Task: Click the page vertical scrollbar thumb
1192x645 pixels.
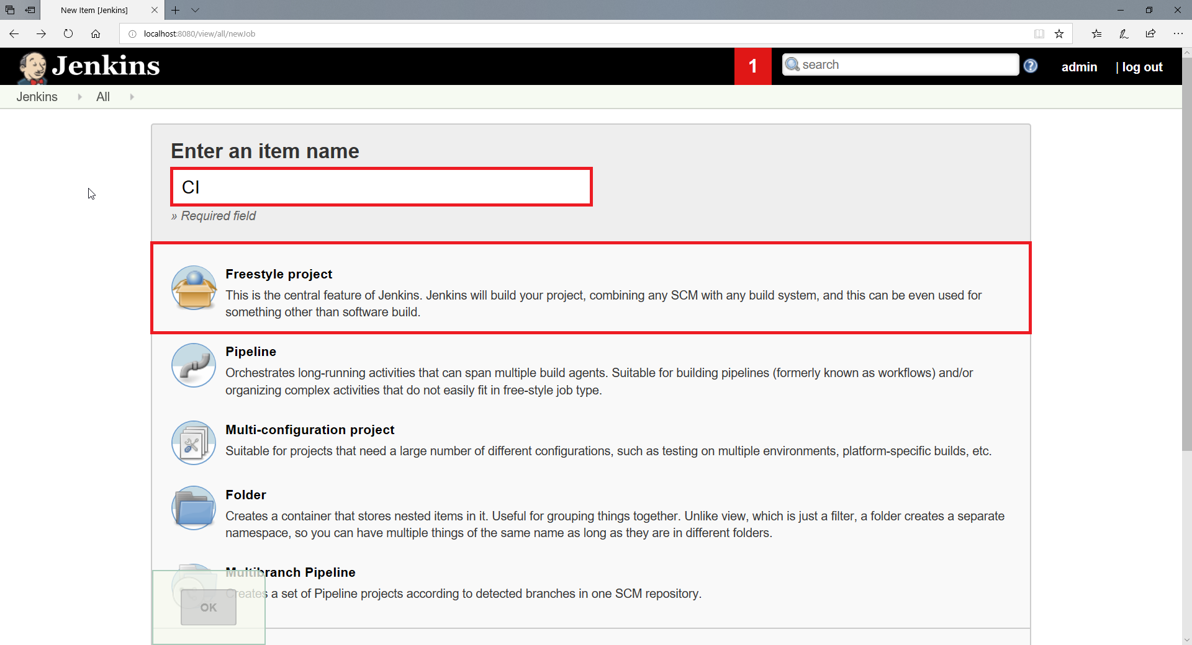Action: coord(1186,254)
